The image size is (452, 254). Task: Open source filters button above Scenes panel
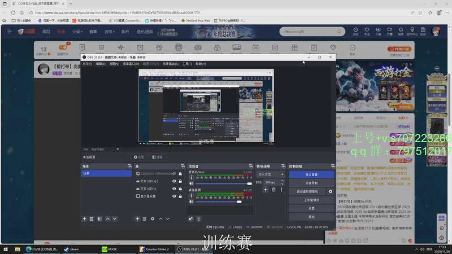coord(157,157)
